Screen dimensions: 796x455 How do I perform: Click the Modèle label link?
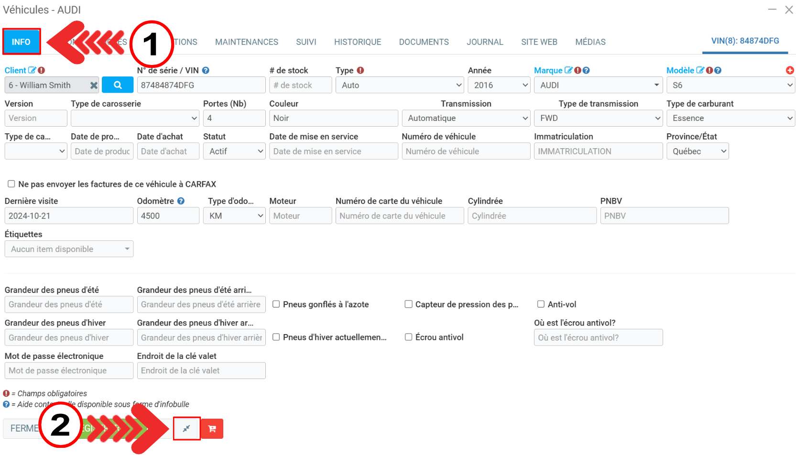pyautogui.click(x=680, y=70)
